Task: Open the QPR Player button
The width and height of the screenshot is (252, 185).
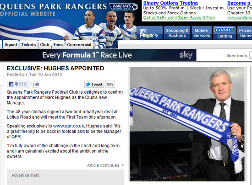Action: click(149, 33)
